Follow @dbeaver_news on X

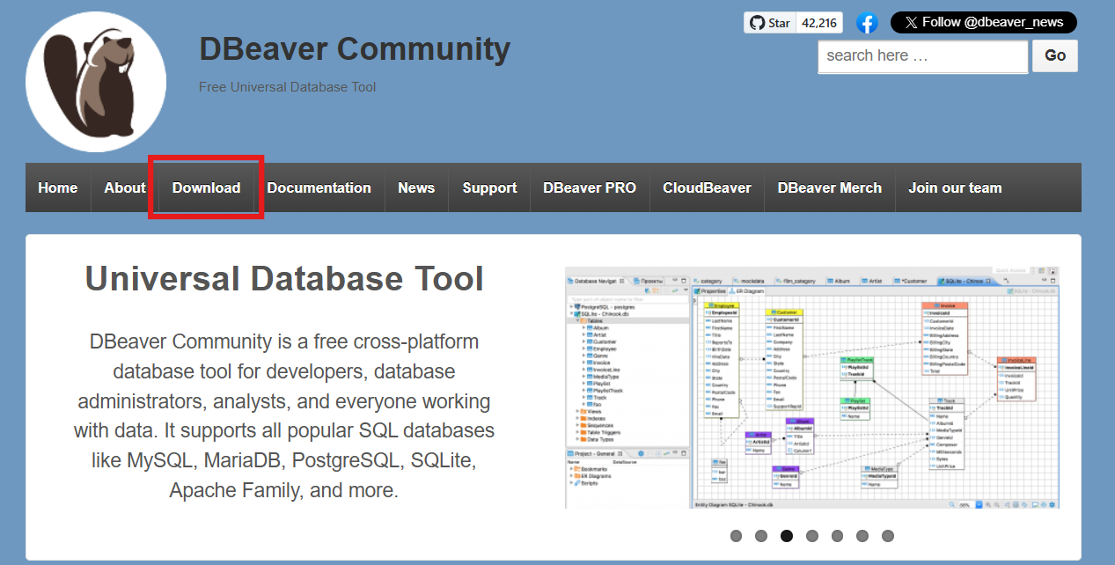click(x=984, y=23)
